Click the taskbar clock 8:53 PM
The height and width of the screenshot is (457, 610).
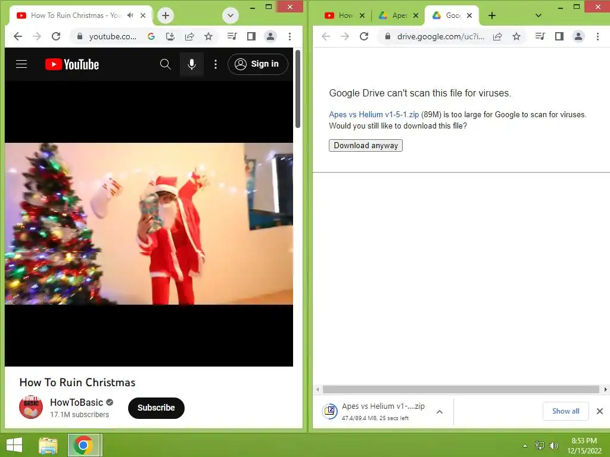584,446
